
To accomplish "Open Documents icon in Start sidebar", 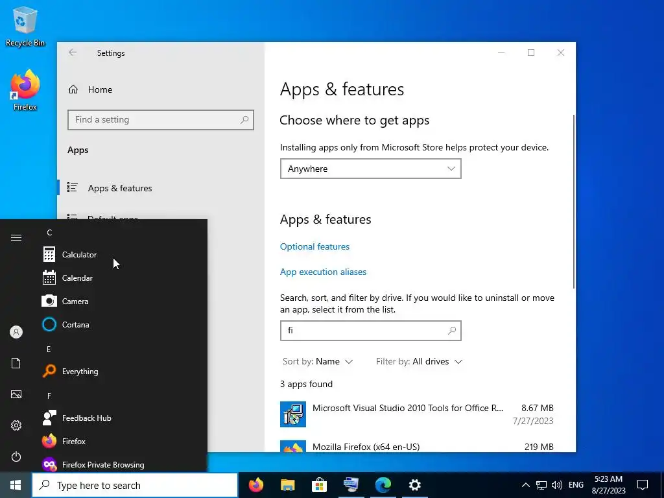I will tap(16, 363).
